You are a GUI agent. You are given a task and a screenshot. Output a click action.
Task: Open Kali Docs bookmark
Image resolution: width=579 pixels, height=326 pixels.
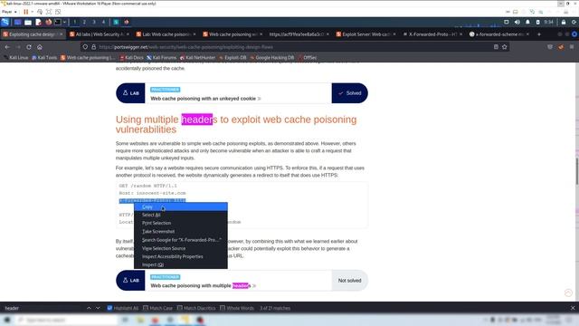pyautogui.click(x=131, y=58)
